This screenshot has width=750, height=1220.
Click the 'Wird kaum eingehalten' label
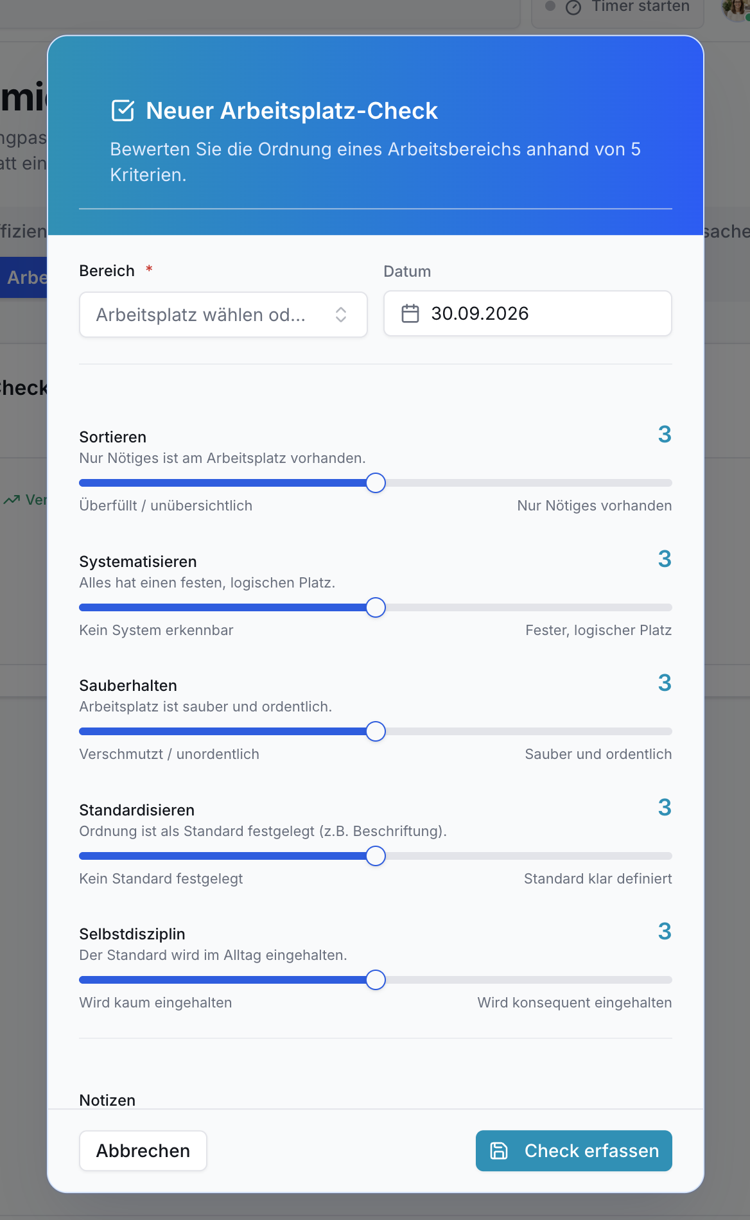pyautogui.click(x=155, y=1003)
